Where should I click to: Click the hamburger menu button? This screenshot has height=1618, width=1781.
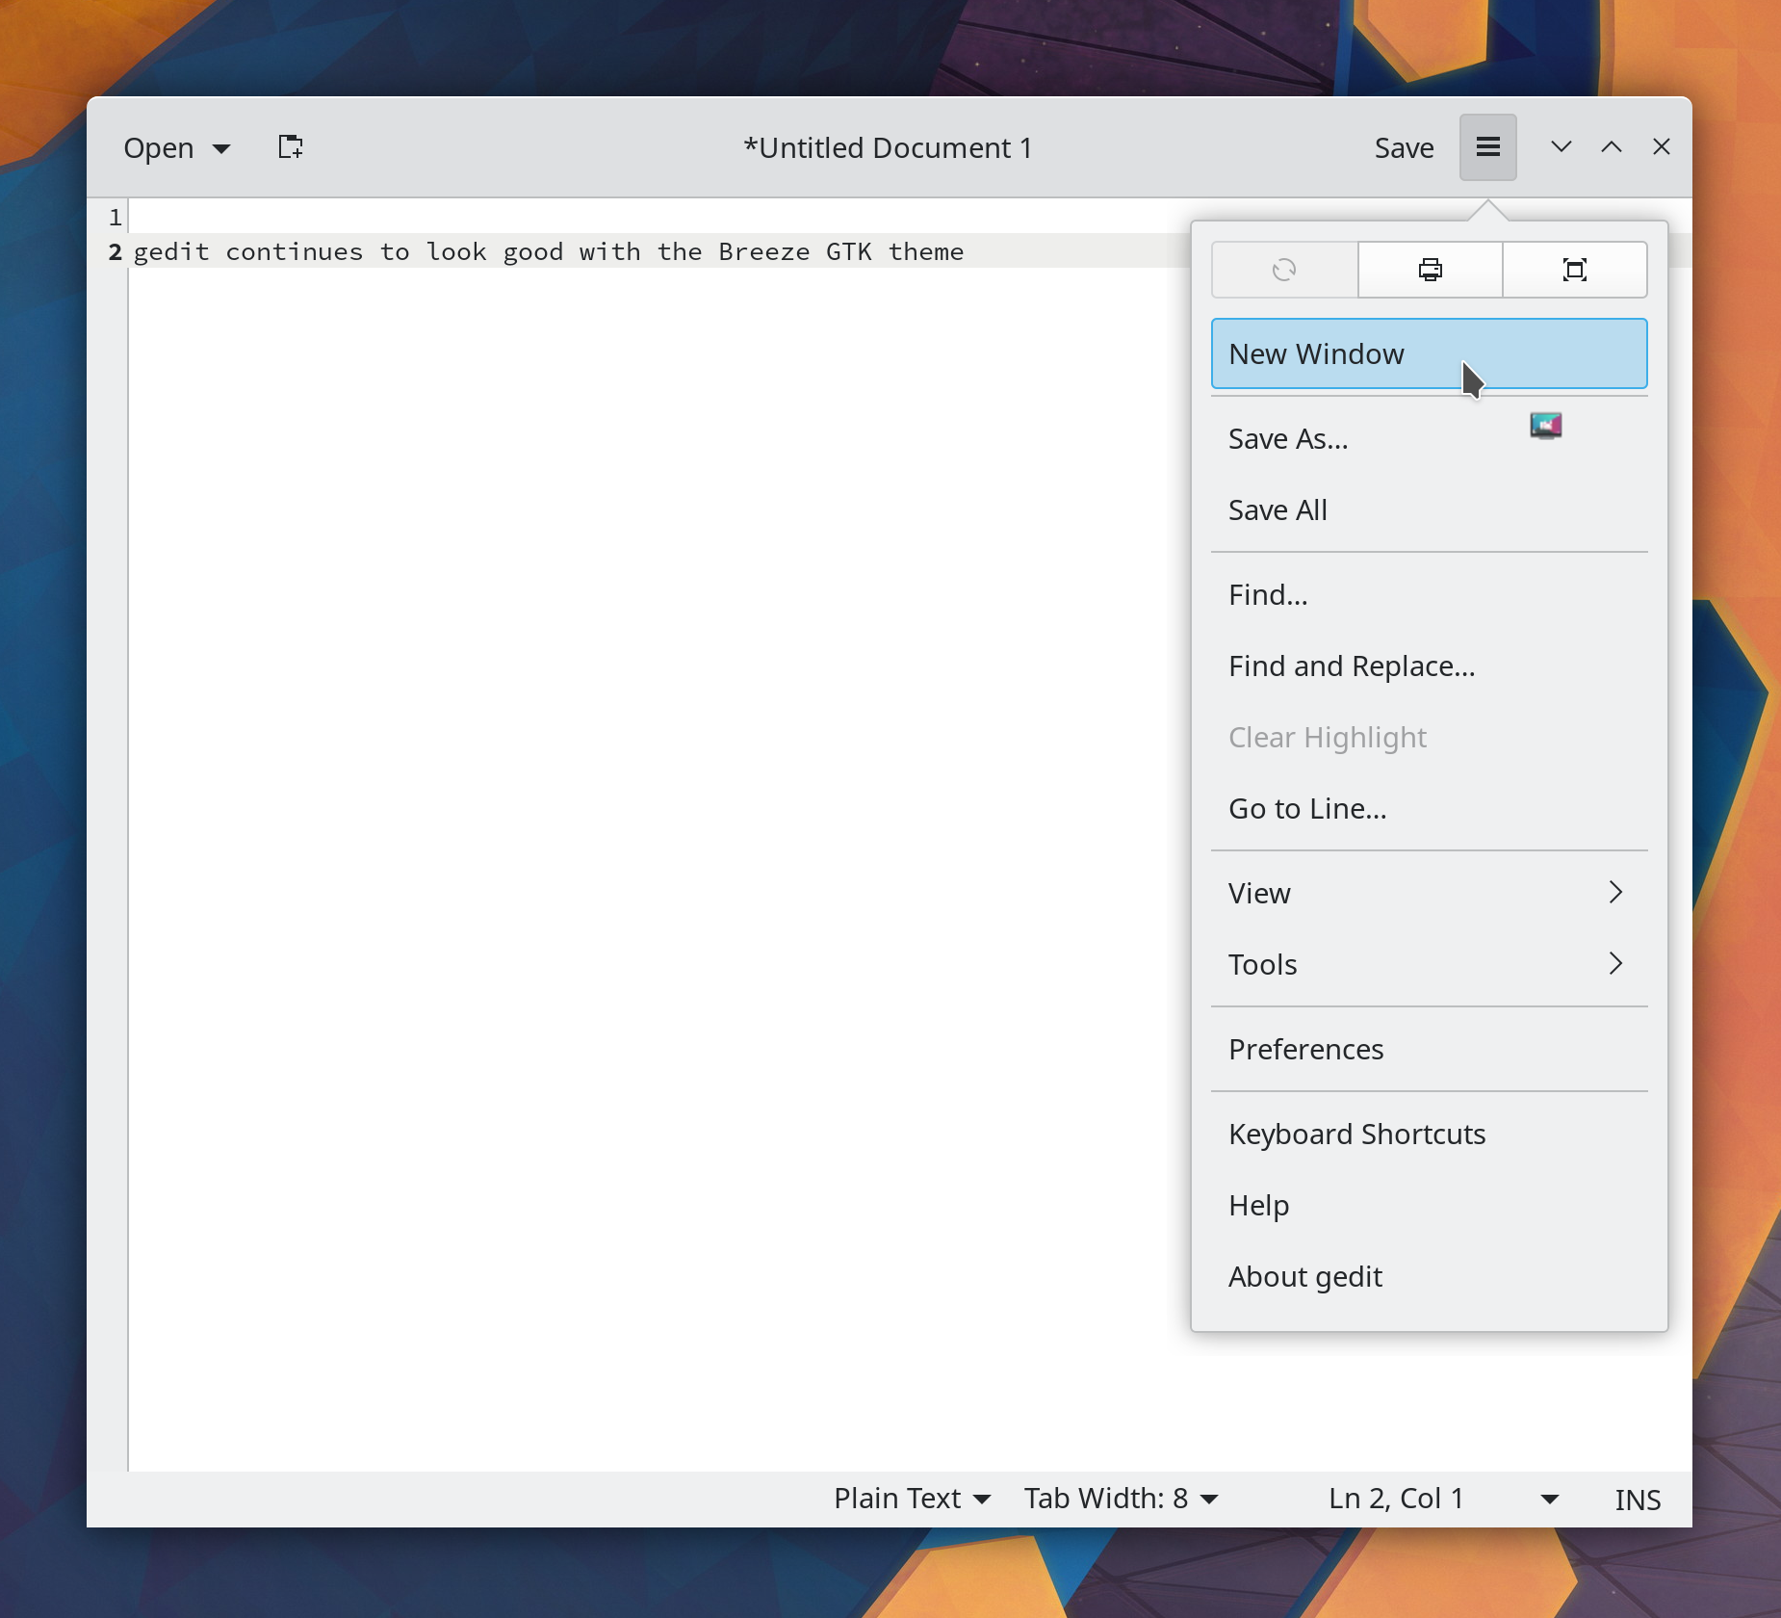click(x=1487, y=147)
